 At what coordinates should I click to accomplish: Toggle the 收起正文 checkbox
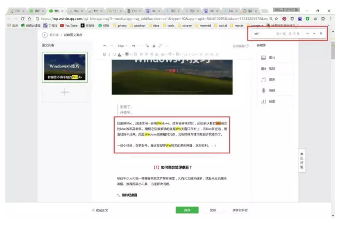click(x=94, y=210)
